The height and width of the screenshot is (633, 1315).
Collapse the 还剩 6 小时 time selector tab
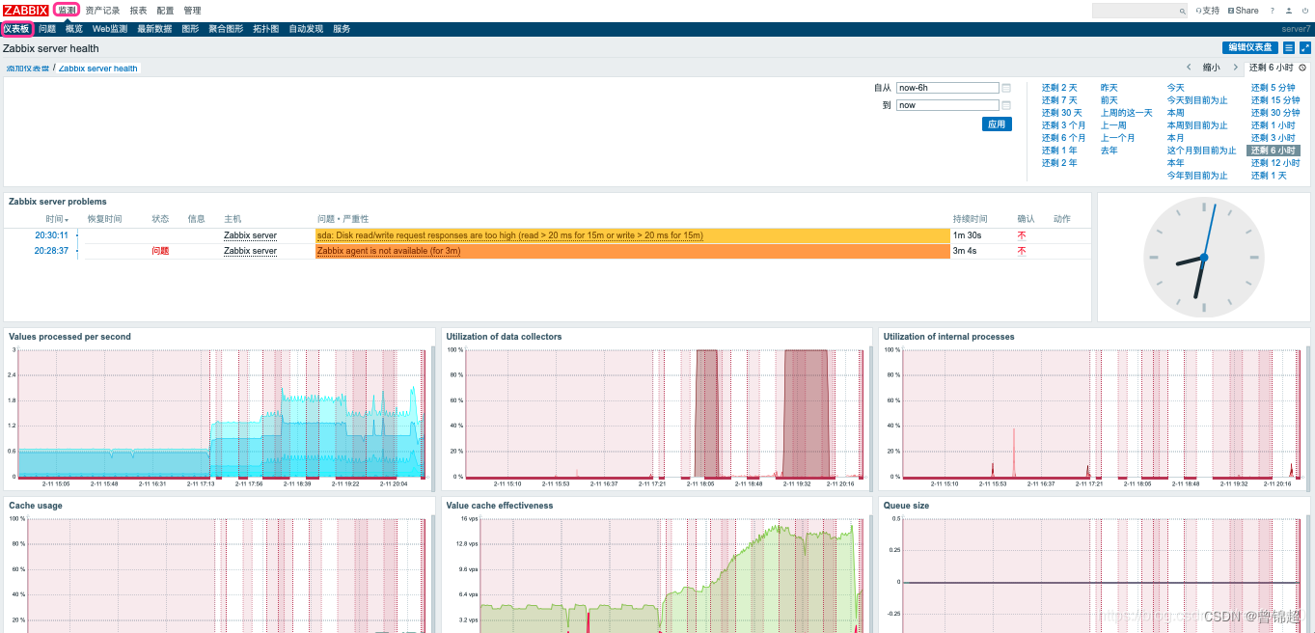pyautogui.click(x=1277, y=68)
